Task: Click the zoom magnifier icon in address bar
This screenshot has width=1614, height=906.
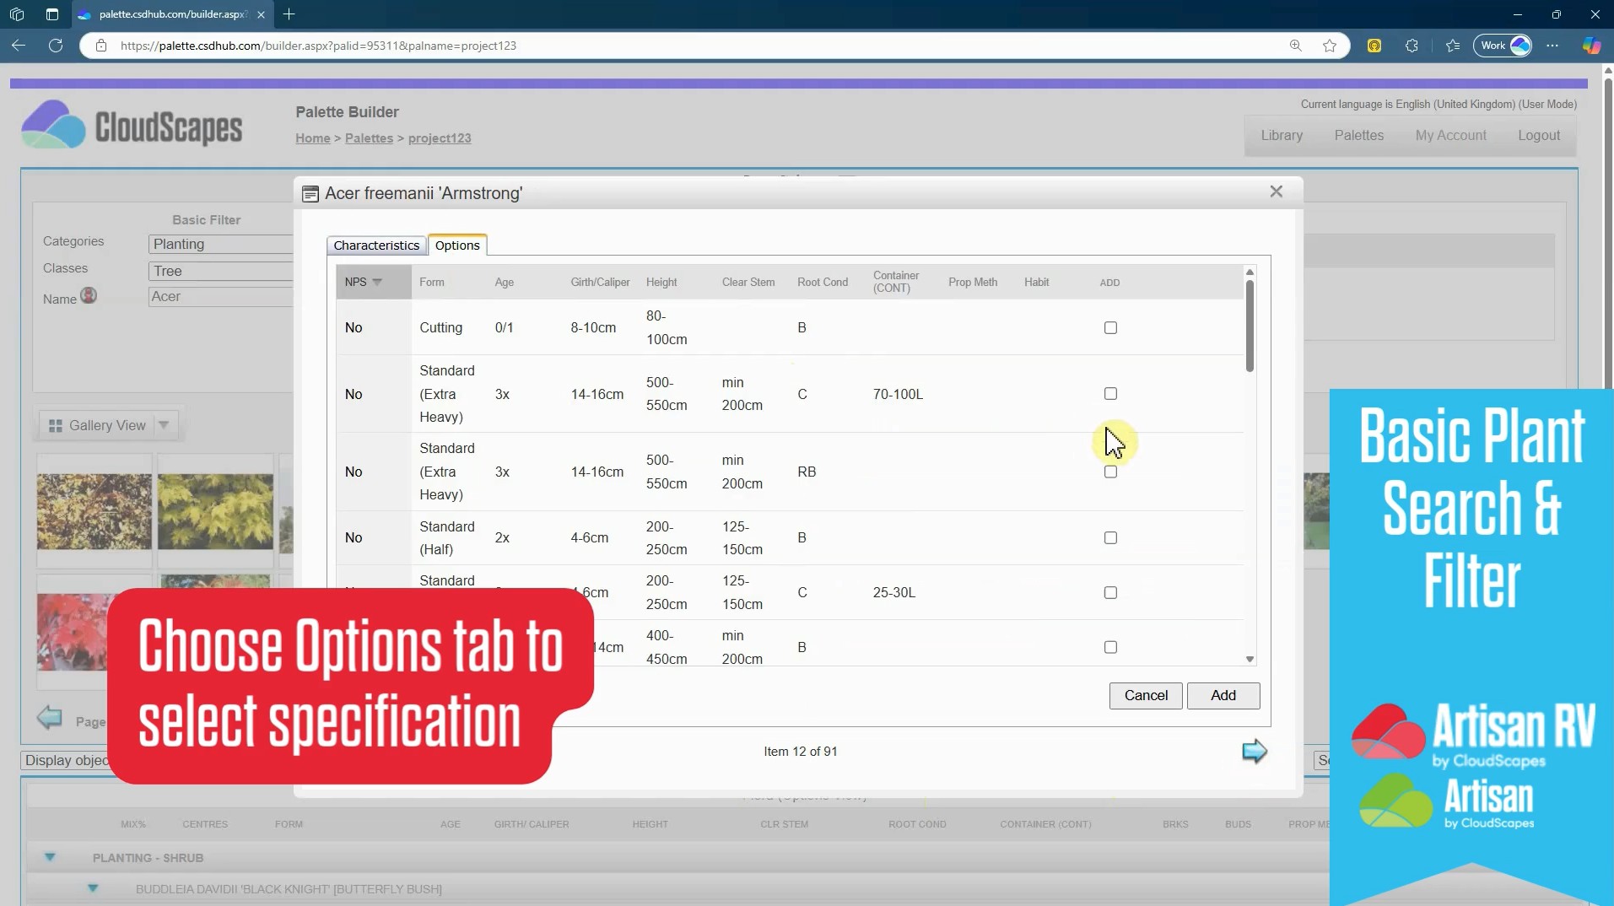Action: tap(1295, 46)
